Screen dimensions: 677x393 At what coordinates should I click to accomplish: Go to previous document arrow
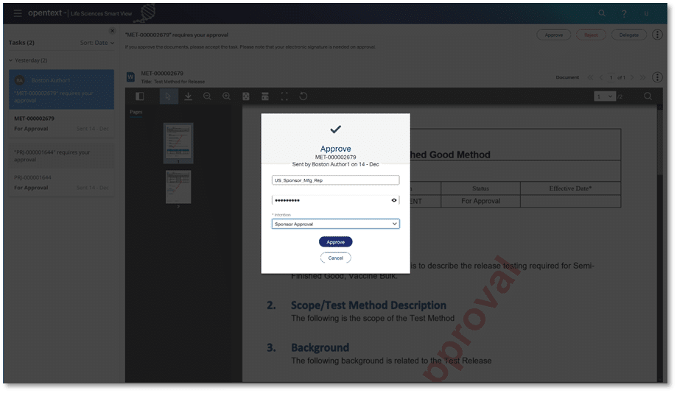600,78
